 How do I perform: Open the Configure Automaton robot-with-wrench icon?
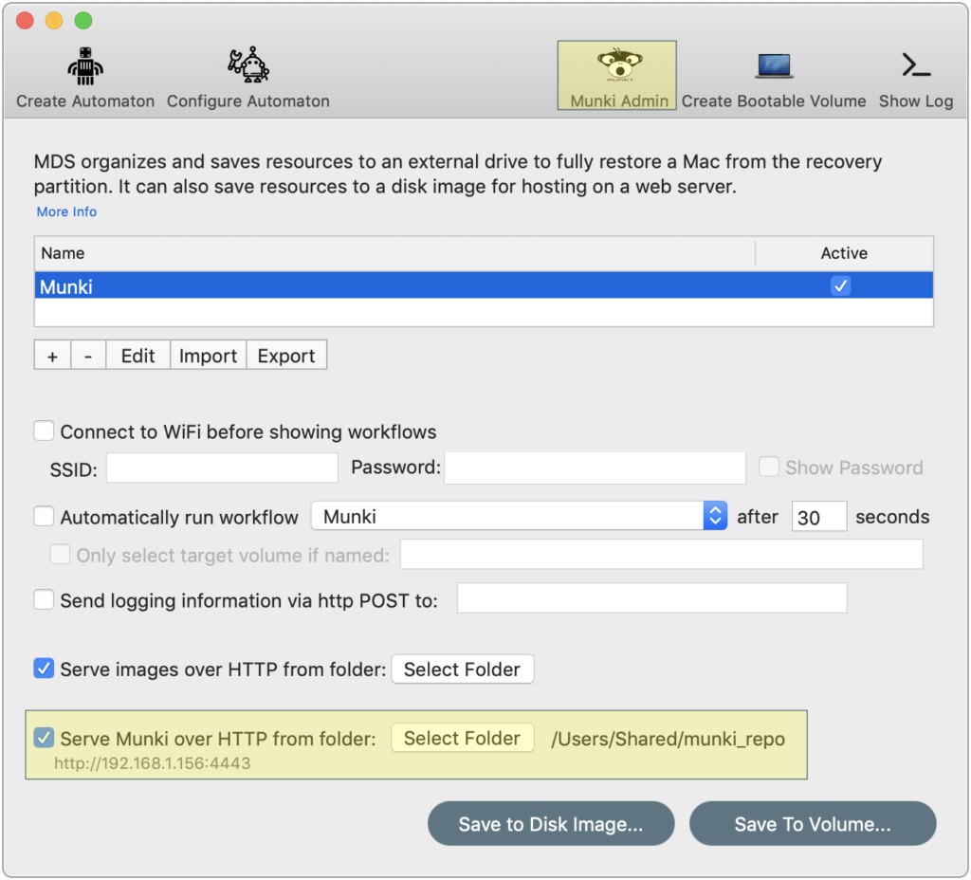click(247, 65)
